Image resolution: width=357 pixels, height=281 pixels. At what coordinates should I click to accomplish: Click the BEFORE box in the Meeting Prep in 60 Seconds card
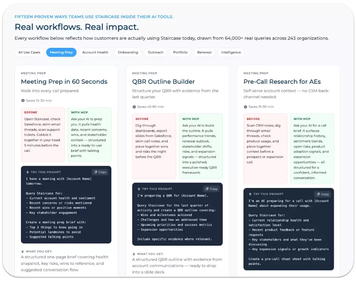coord(43,134)
